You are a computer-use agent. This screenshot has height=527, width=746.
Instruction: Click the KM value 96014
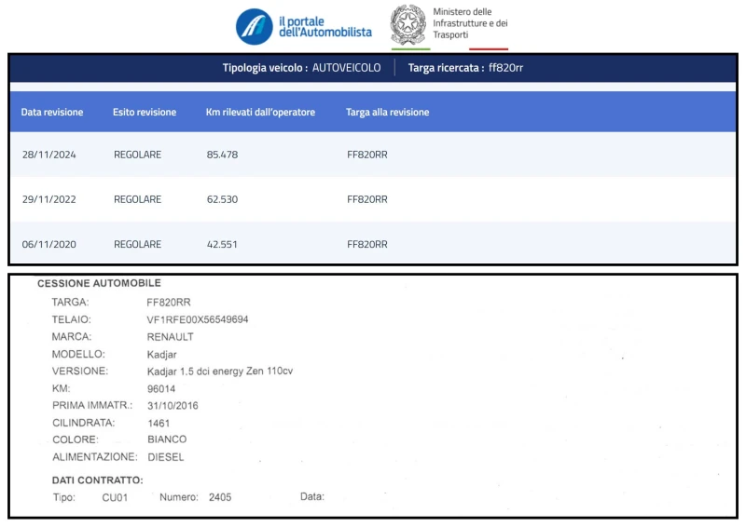coord(161,388)
